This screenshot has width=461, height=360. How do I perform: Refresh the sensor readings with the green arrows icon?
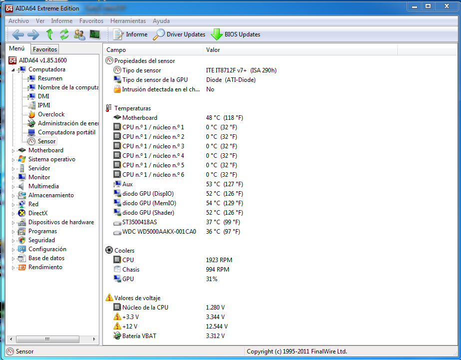(64, 34)
